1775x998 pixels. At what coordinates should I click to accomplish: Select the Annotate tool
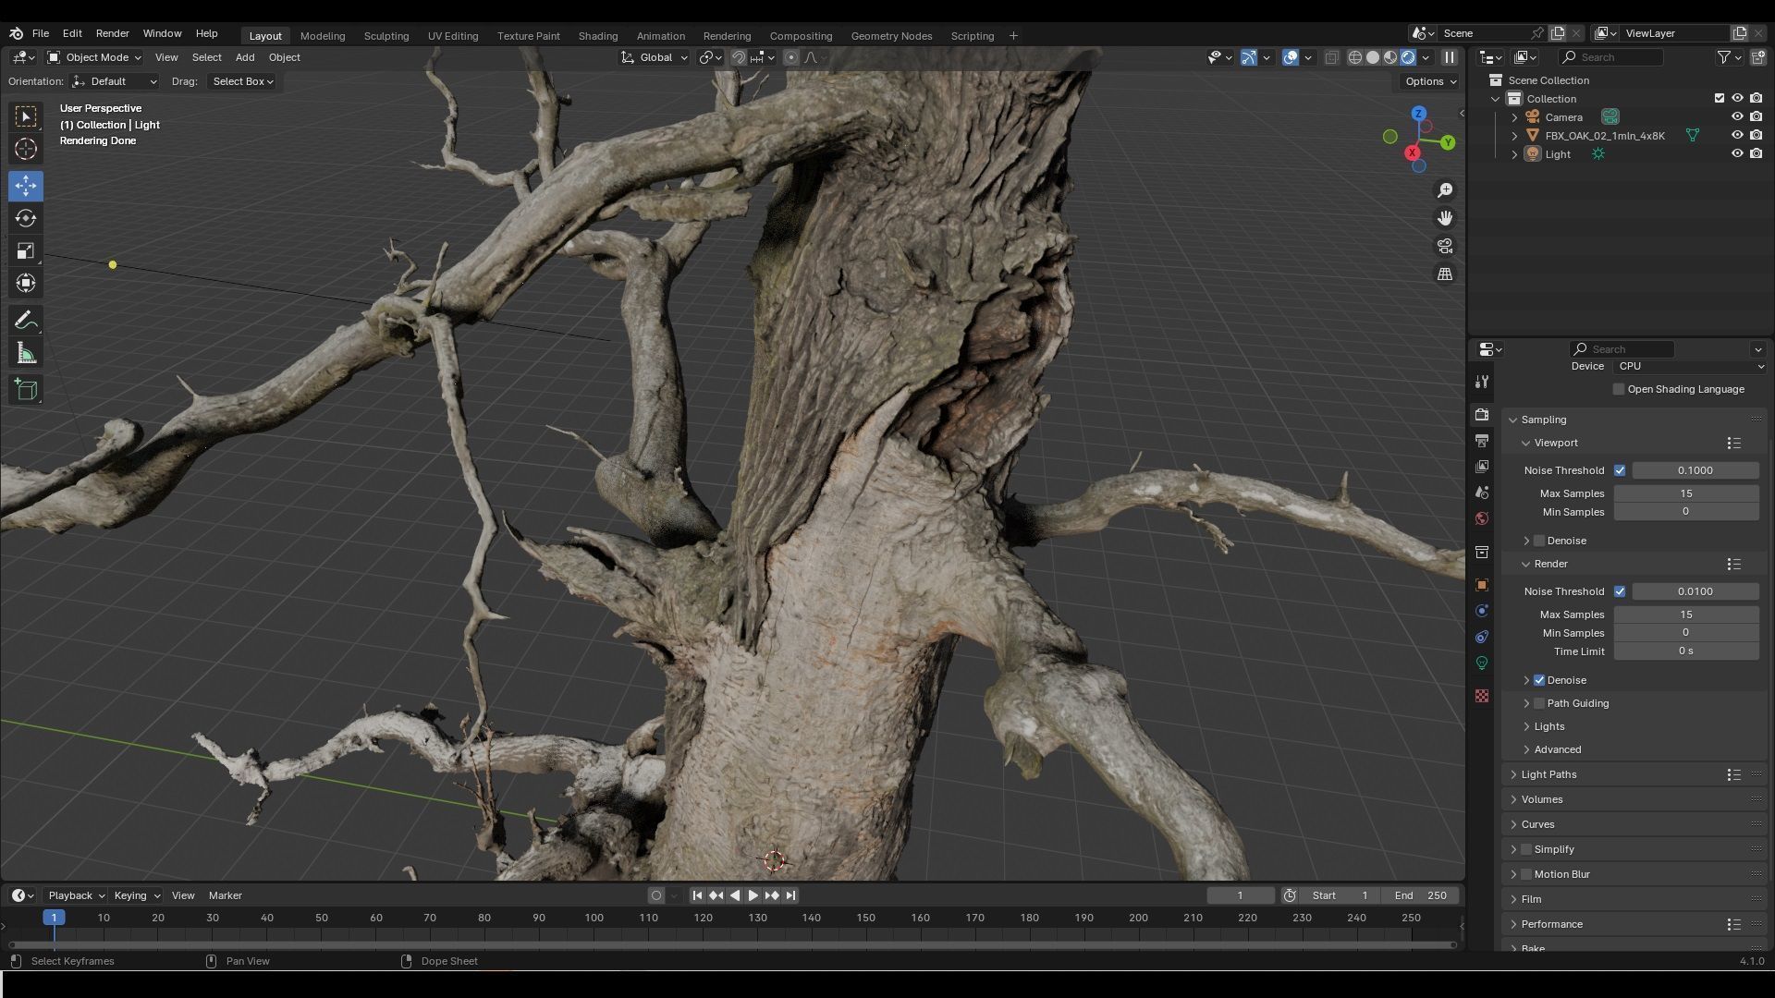26,321
